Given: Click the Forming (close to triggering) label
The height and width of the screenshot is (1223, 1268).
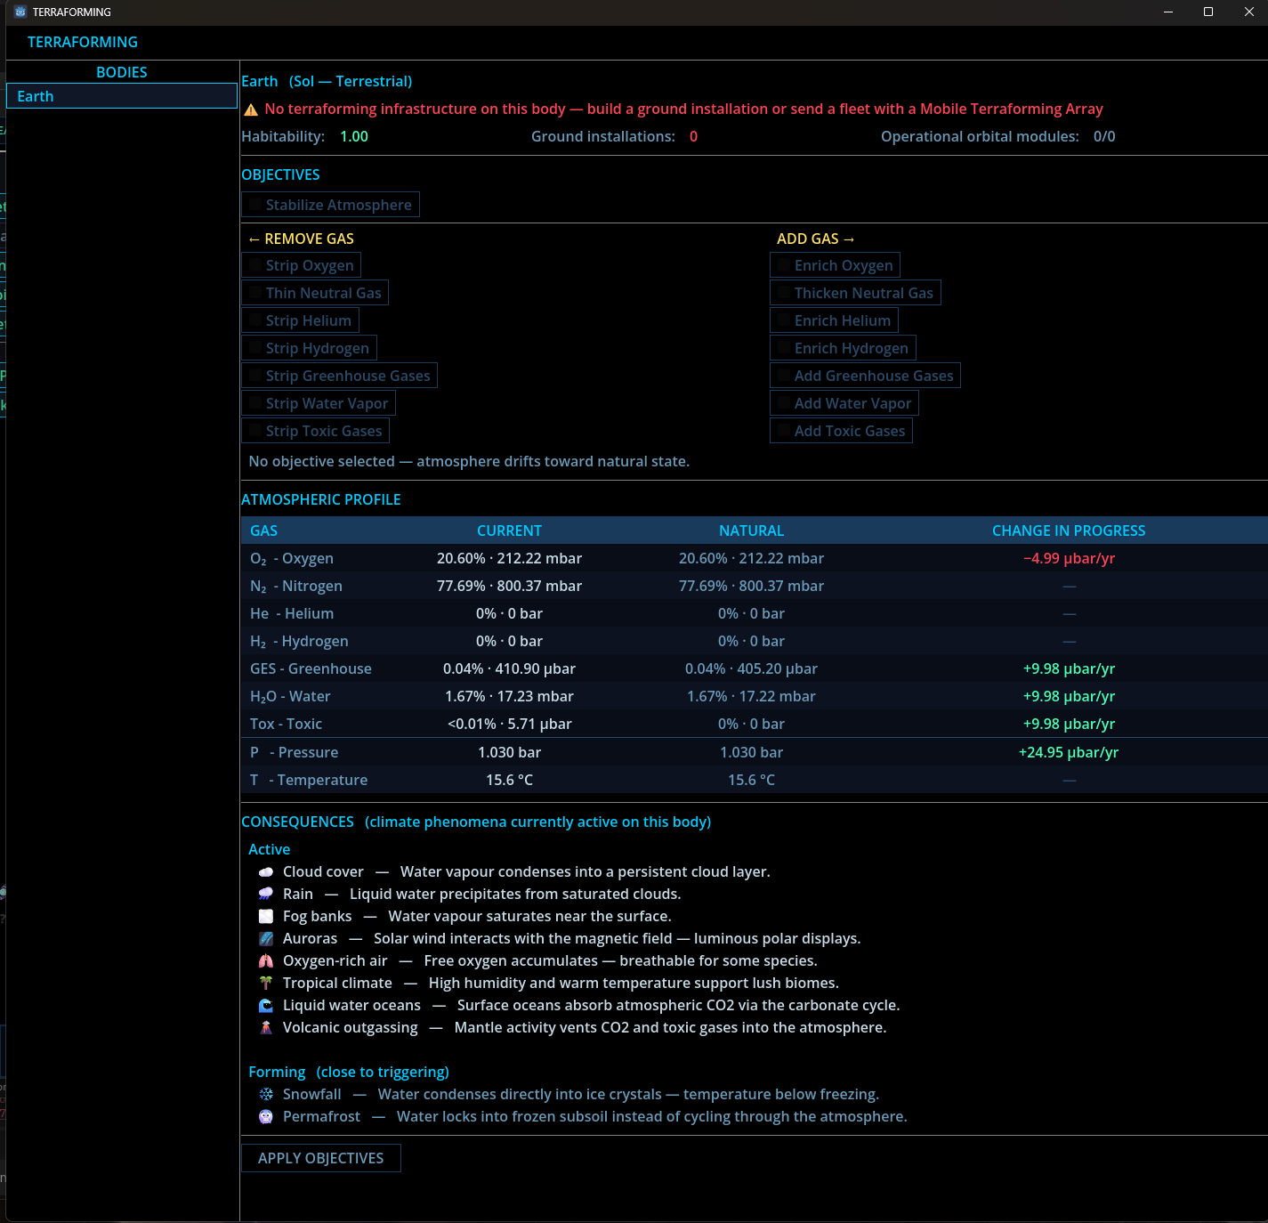Looking at the screenshot, I should click(349, 1073).
